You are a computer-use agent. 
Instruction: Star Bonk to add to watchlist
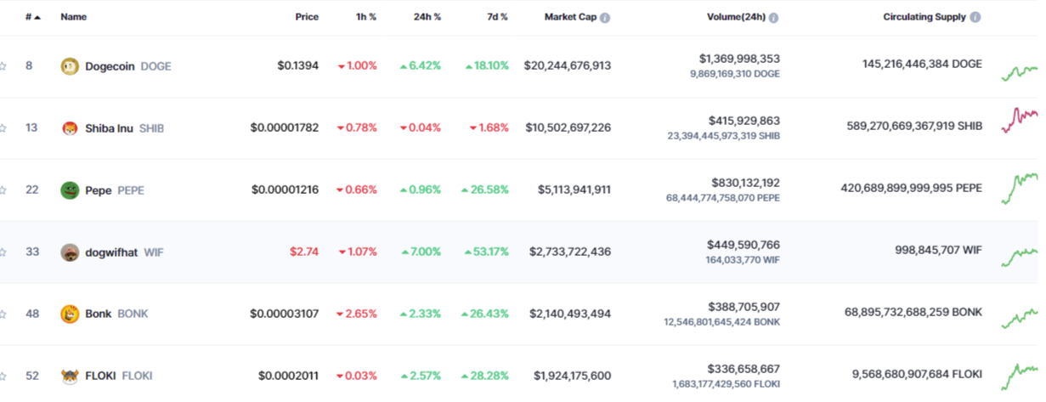(x=3, y=314)
